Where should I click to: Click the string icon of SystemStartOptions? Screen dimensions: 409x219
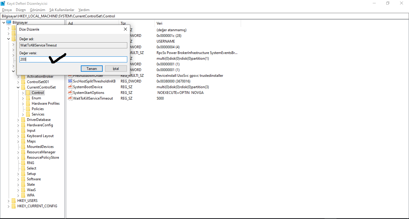click(70, 93)
